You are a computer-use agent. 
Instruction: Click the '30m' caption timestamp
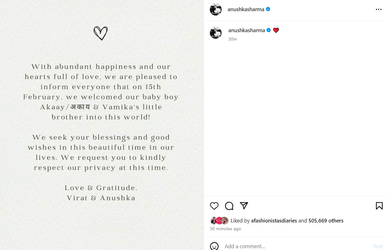point(232,39)
